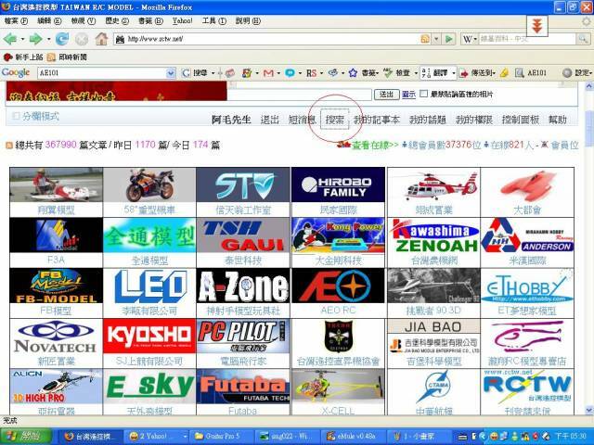Click the 查看在線>> link
This screenshot has width=594, height=445.
point(375,145)
